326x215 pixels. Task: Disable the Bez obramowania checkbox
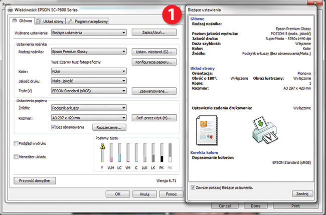tap(54, 127)
